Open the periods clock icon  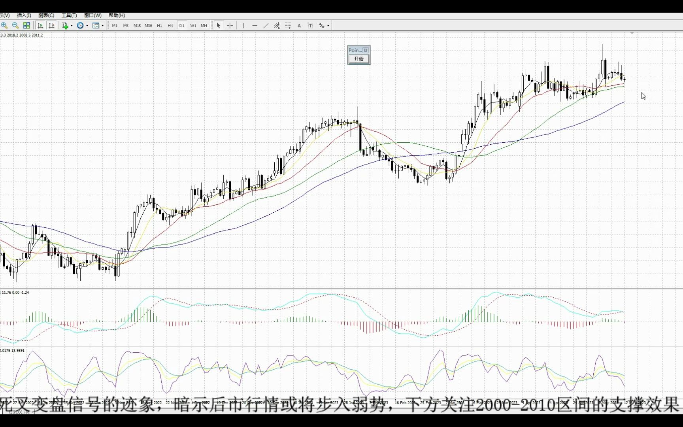pyautogui.click(x=80, y=25)
